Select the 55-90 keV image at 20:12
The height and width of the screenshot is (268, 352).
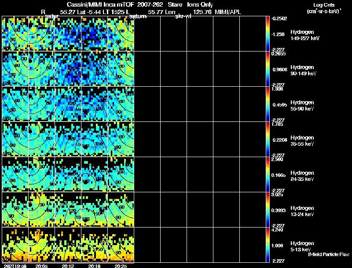[68, 104]
